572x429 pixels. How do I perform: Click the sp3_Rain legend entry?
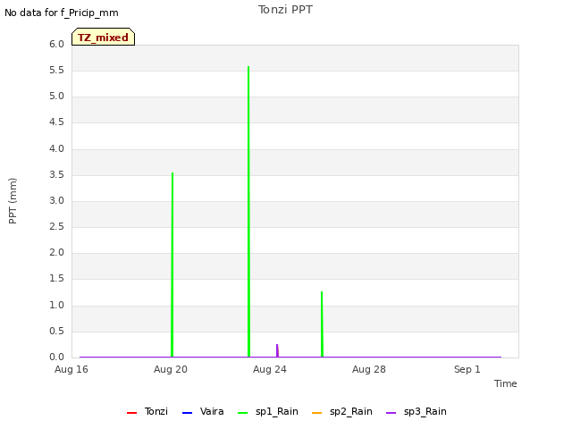(416, 411)
